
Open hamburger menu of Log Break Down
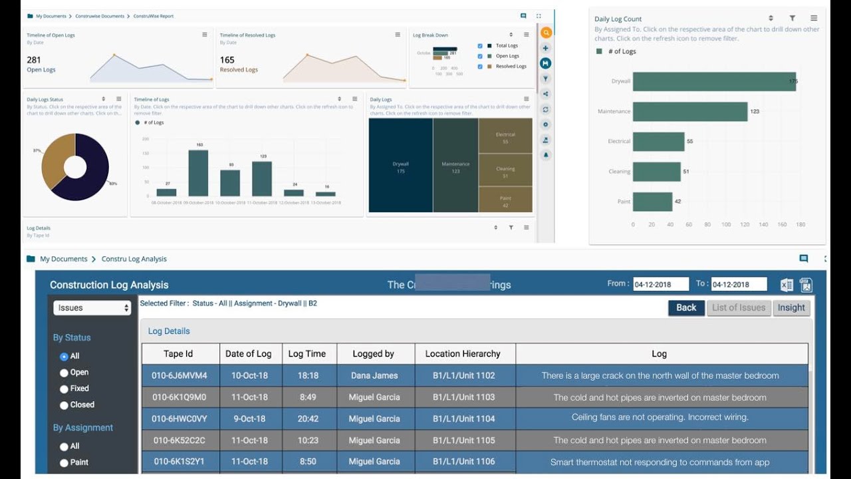[526, 35]
